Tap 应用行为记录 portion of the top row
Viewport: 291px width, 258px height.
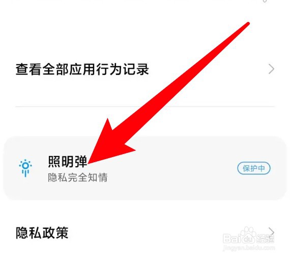click(109, 69)
